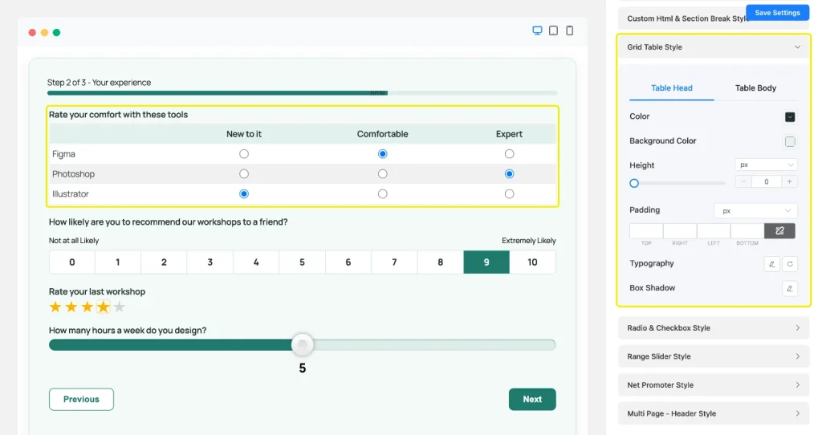Choose score 3 on recommend scale
Screen dimensions: 822x435
point(210,262)
